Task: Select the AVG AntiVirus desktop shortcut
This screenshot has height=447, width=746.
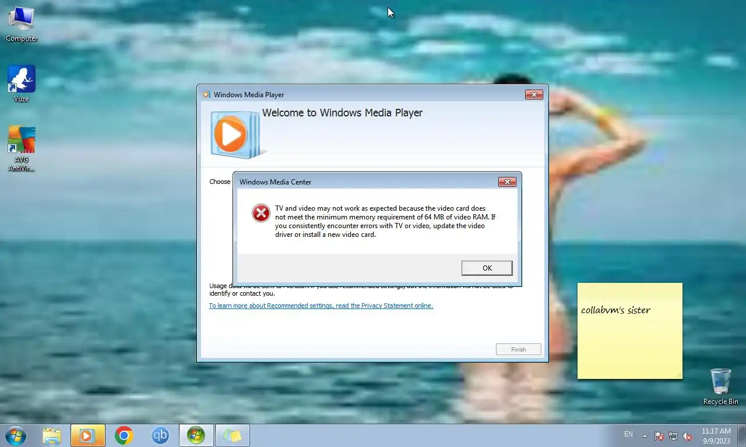Action: (22, 149)
